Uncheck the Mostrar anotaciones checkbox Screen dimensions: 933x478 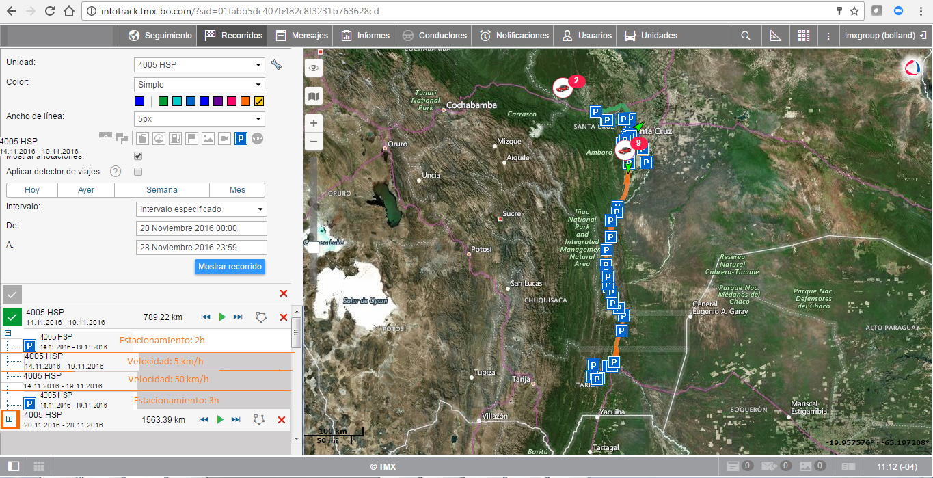[138, 156]
